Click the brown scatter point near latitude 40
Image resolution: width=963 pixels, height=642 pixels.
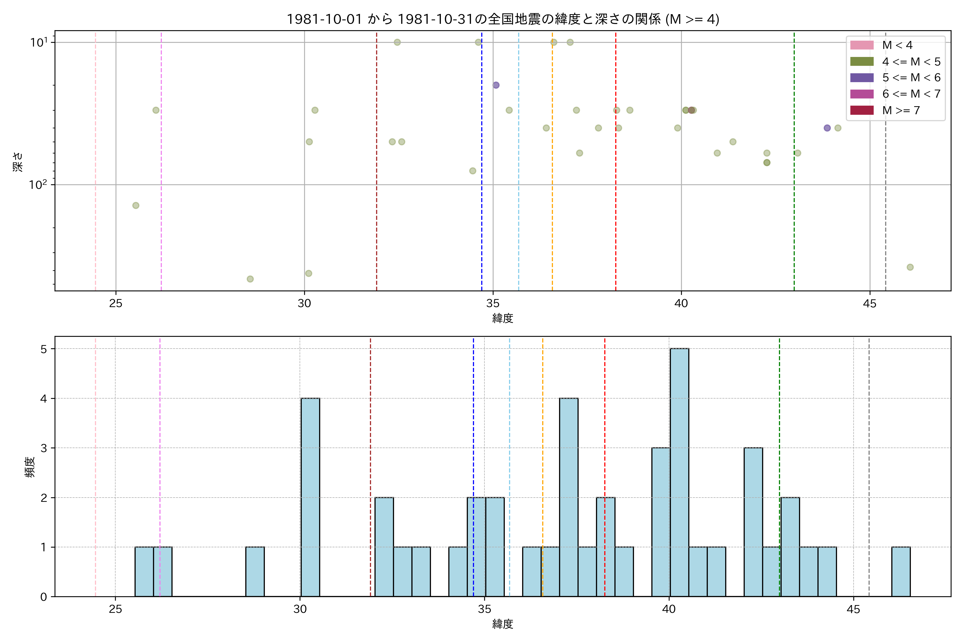[x=691, y=110]
